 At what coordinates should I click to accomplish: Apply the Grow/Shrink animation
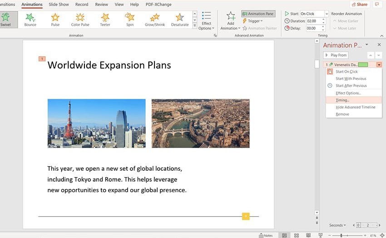pos(154,19)
